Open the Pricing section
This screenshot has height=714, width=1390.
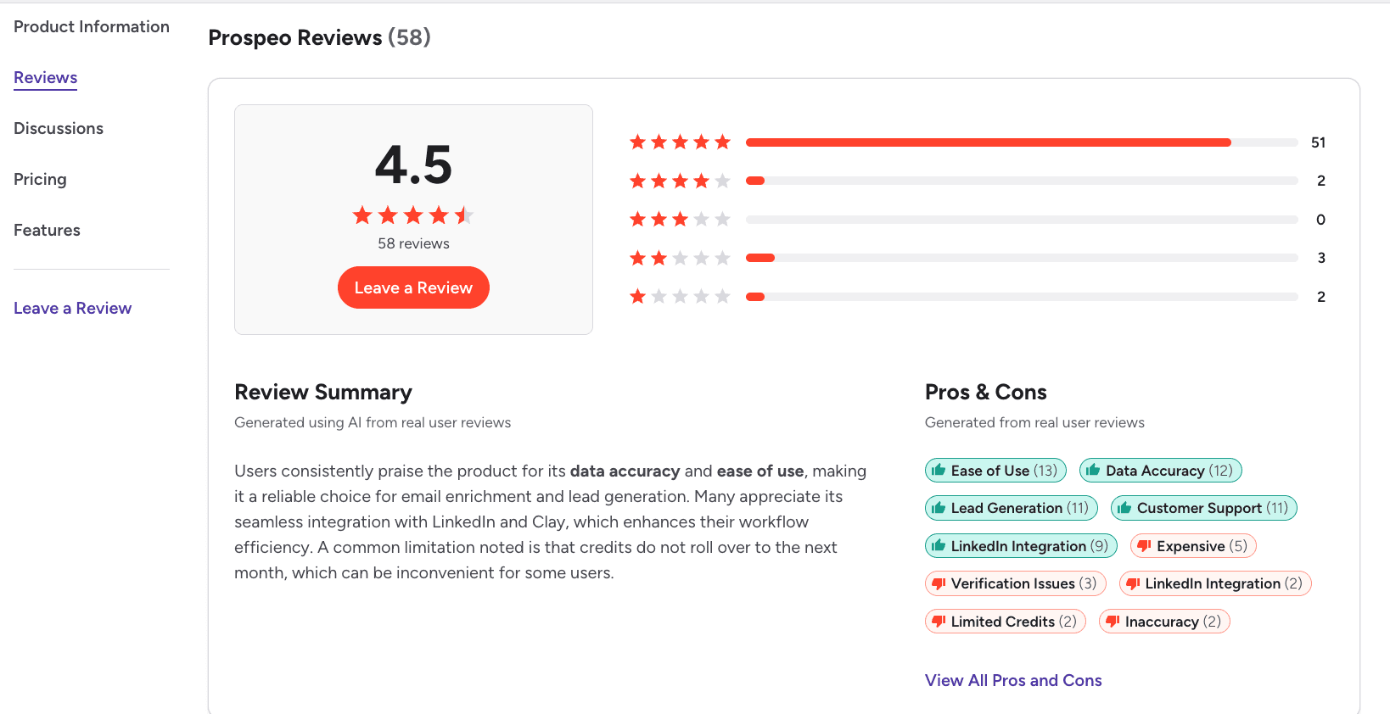coord(40,179)
